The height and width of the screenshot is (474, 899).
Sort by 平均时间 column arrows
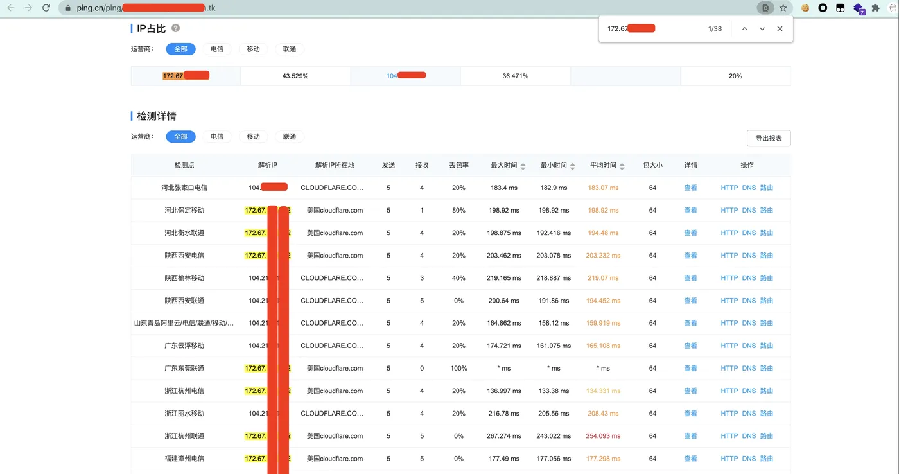(x=622, y=166)
